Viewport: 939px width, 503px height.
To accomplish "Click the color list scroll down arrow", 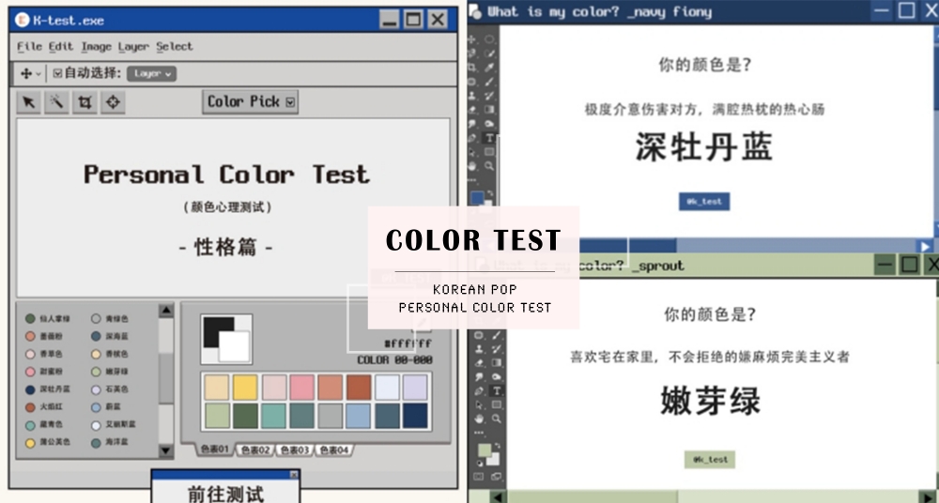I will 166,450.
